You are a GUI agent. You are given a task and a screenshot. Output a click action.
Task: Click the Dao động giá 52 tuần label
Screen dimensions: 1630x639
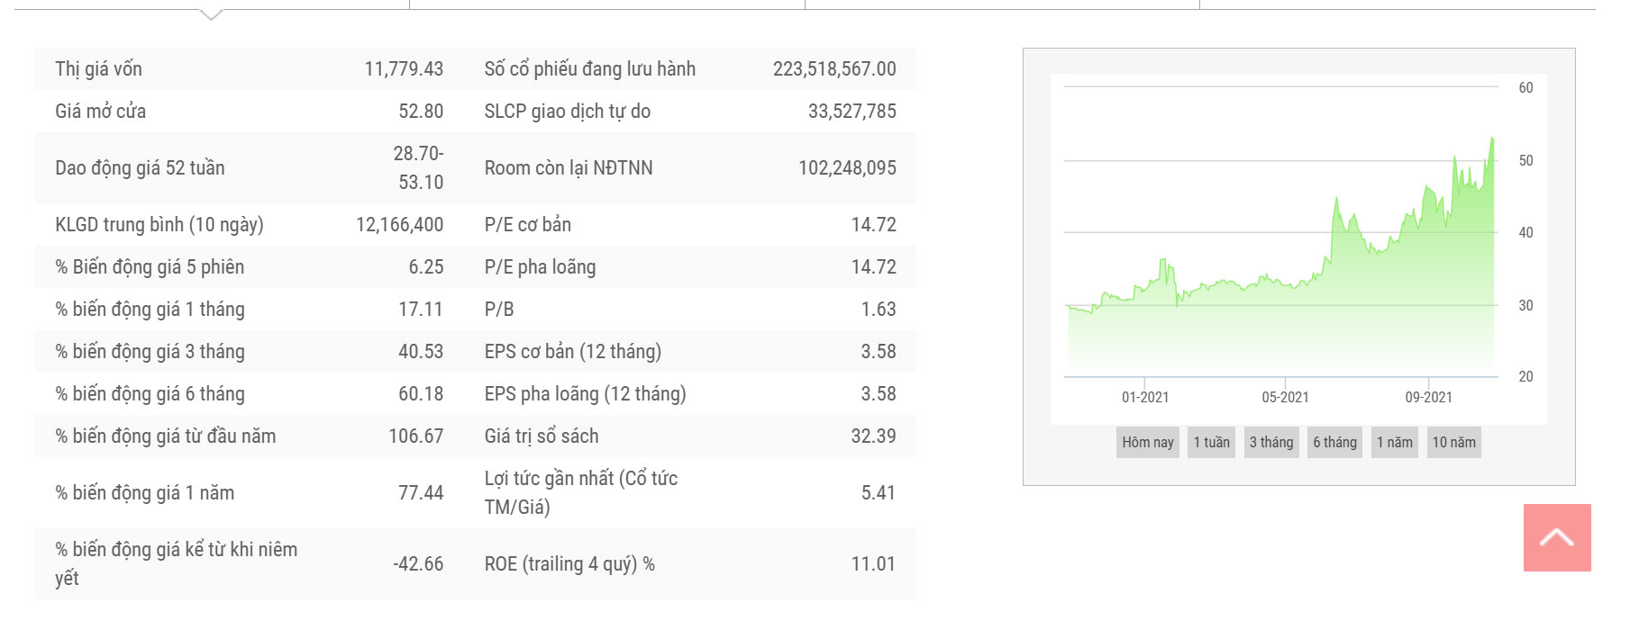[x=140, y=168]
